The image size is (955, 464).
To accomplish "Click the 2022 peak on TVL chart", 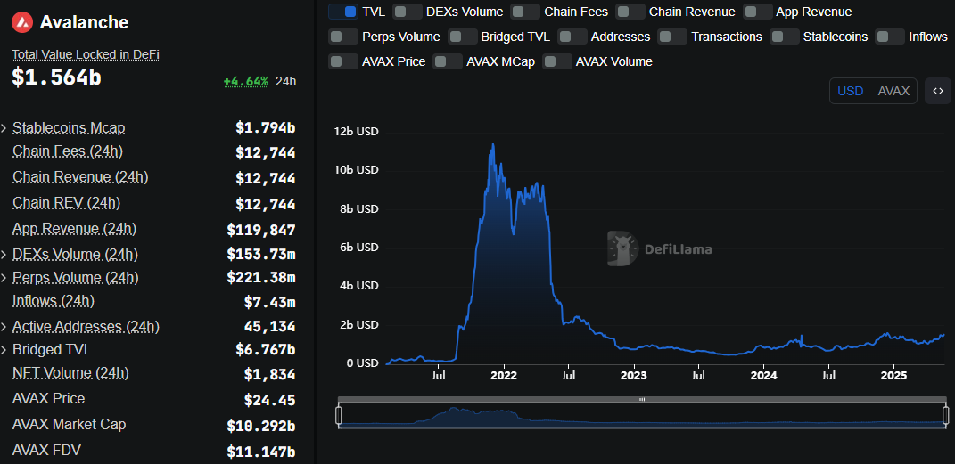I will click(x=492, y=145).
